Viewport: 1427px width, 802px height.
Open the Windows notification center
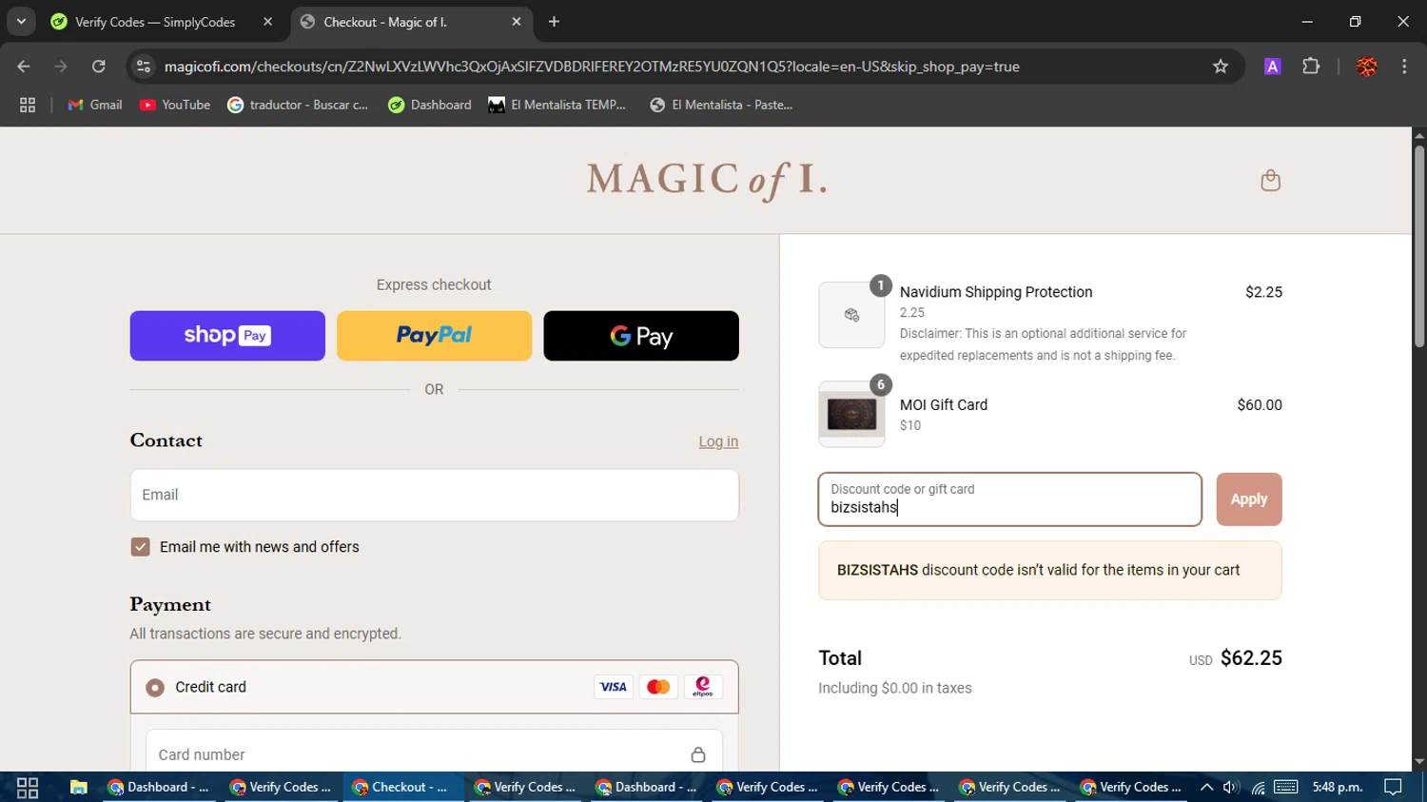click(1394, 787)
